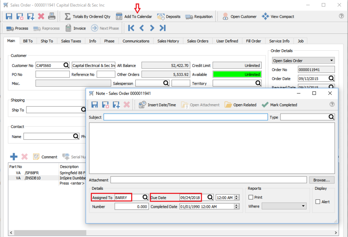Open the Where dropdown in Reports
Viewport: 348px width, 237px height.
[x=284, y=206]
